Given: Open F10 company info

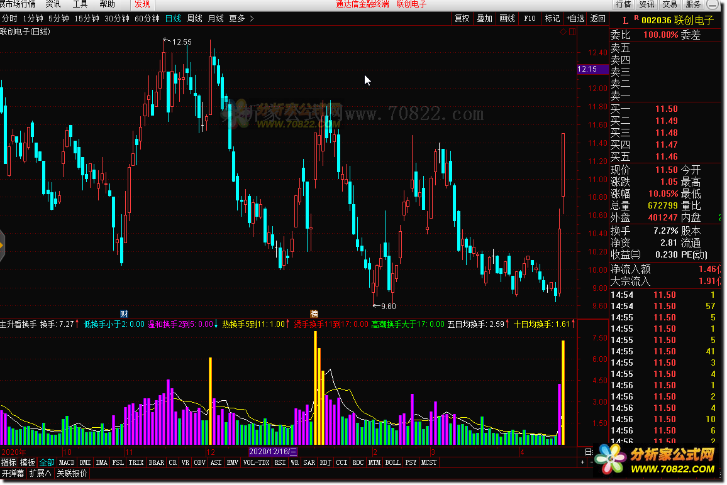Looking at the screenshot, I should (530, 18).
